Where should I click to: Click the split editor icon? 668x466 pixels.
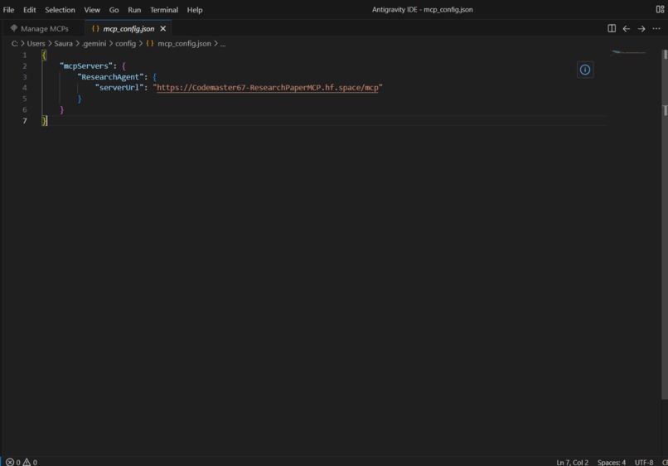click(x=612, y=28)
